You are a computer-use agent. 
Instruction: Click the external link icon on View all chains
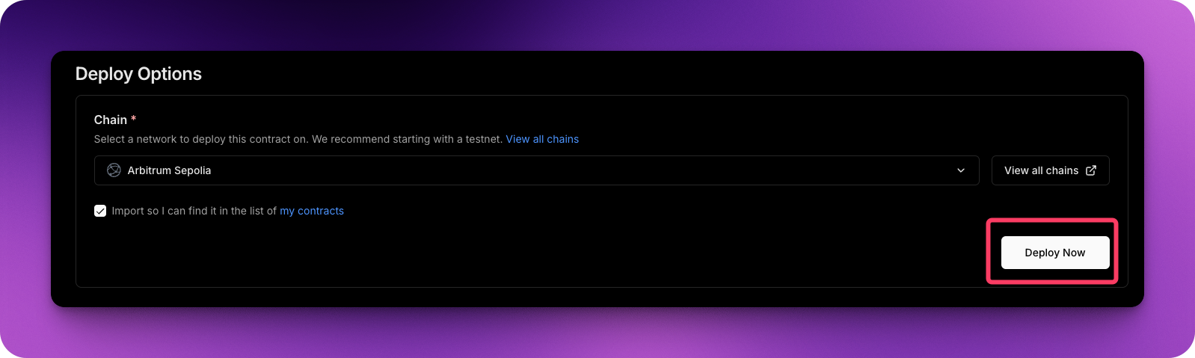[x=1091, y=170]
